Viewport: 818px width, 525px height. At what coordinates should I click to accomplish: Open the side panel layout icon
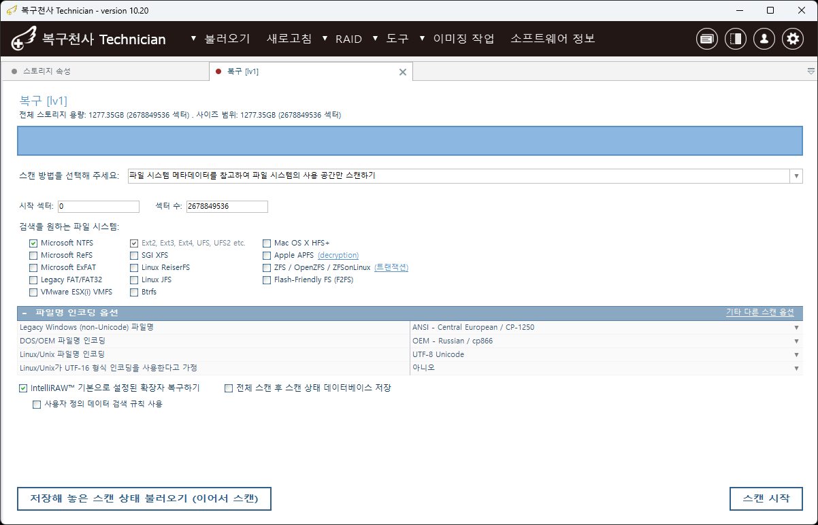tap(736, 39)
